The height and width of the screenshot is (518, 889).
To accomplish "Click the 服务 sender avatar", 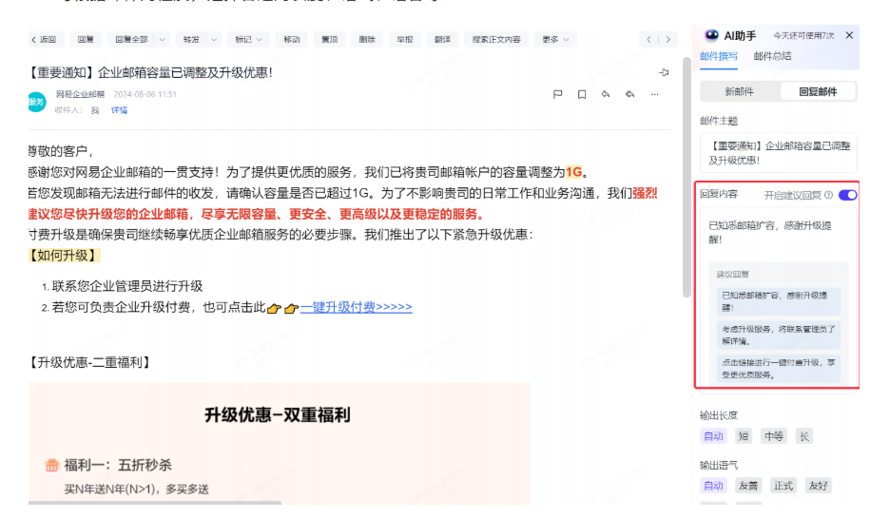I will click(x=37, y=102).
